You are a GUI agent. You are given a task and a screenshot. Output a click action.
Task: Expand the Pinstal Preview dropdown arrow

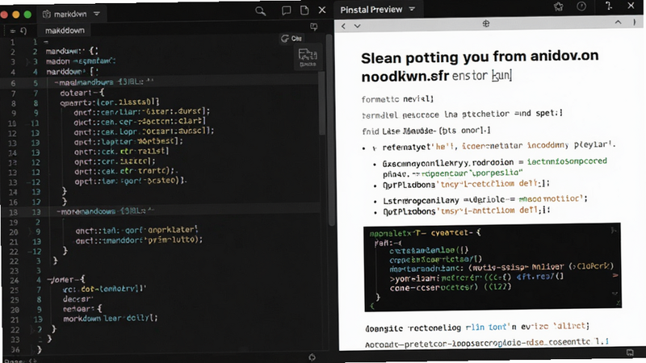point(412,9)
